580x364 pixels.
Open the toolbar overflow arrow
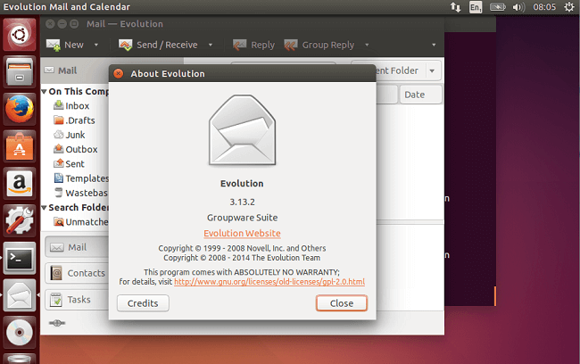[x=434, y=45]
